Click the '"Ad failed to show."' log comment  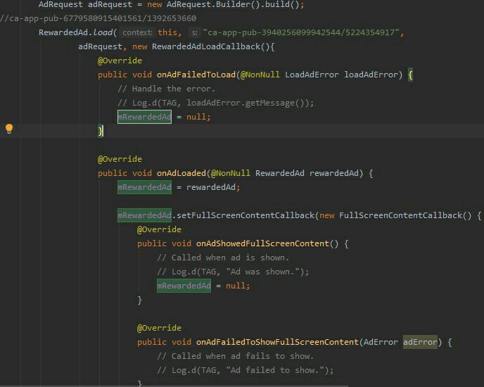pyautogui.click(x=246, y=370)
